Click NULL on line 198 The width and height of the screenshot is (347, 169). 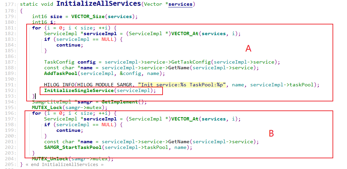coord(108,125)
